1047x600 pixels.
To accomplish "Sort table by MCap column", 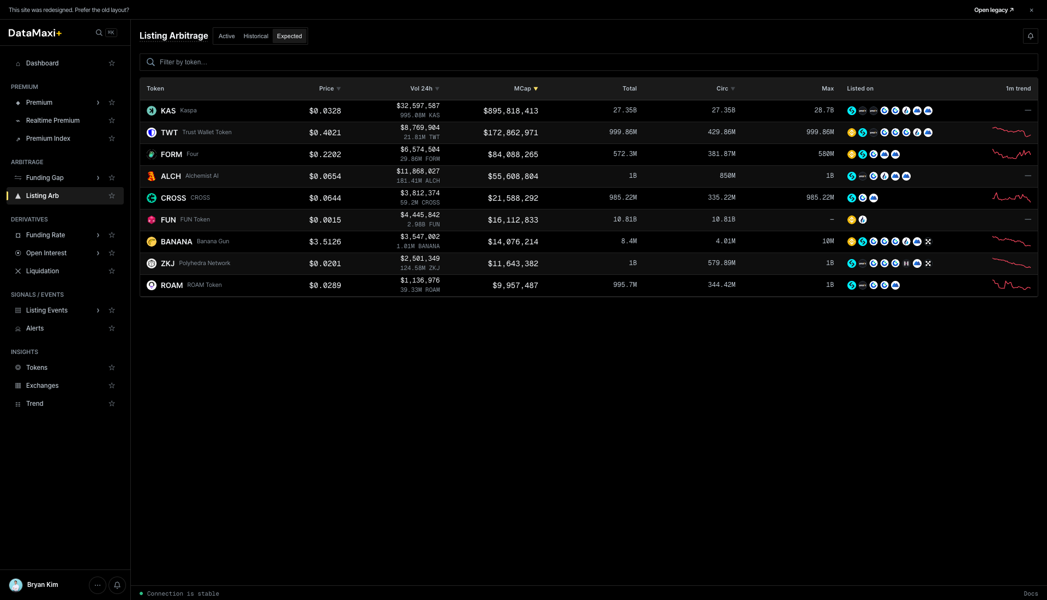I will pyautogui.click(x=526, y=88).
